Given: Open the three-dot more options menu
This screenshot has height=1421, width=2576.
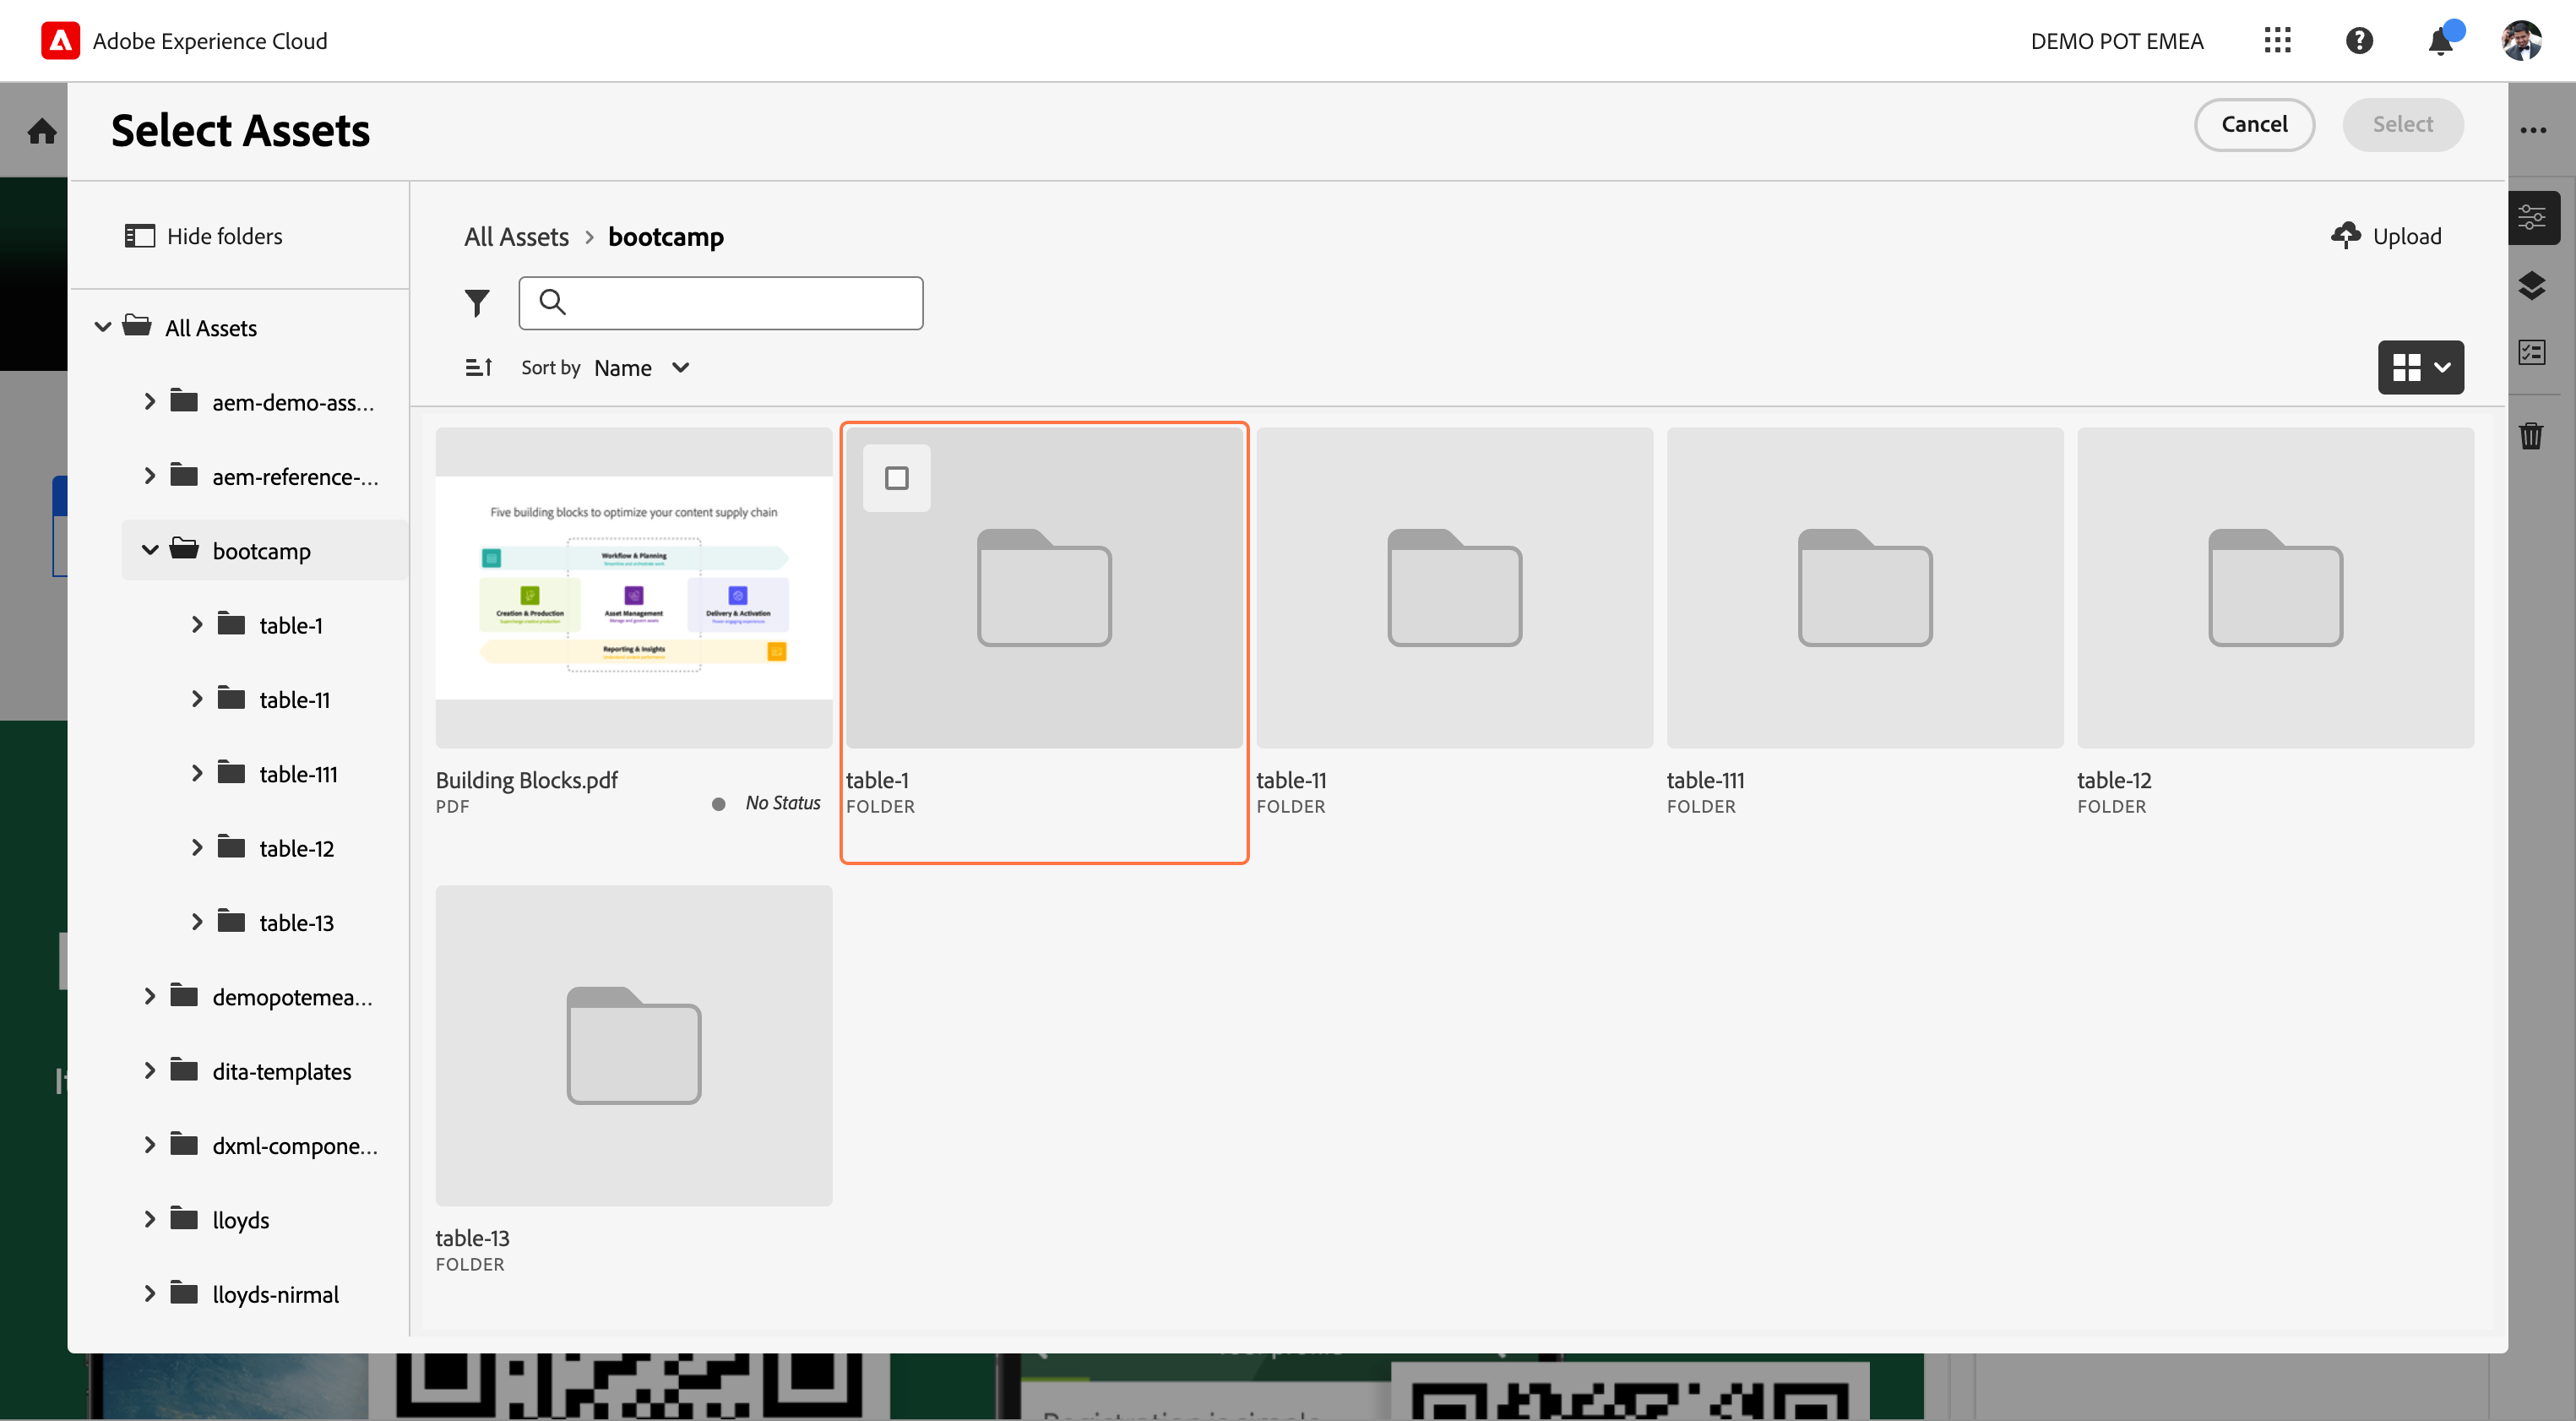Looking at the screenshot, I should (x=2533, y=131).
